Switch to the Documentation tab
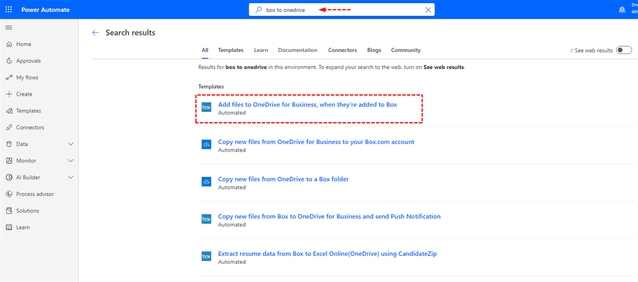This screenshot has width=638, height=282. point(298,50)
